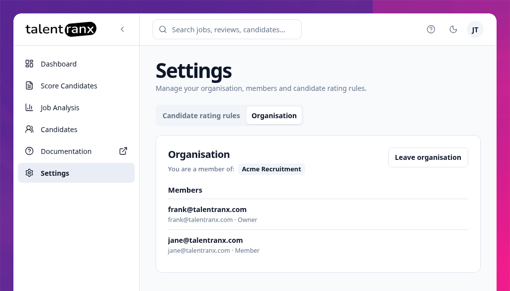Click the Settings gear icon
The image size is (510, 291).
29,173
